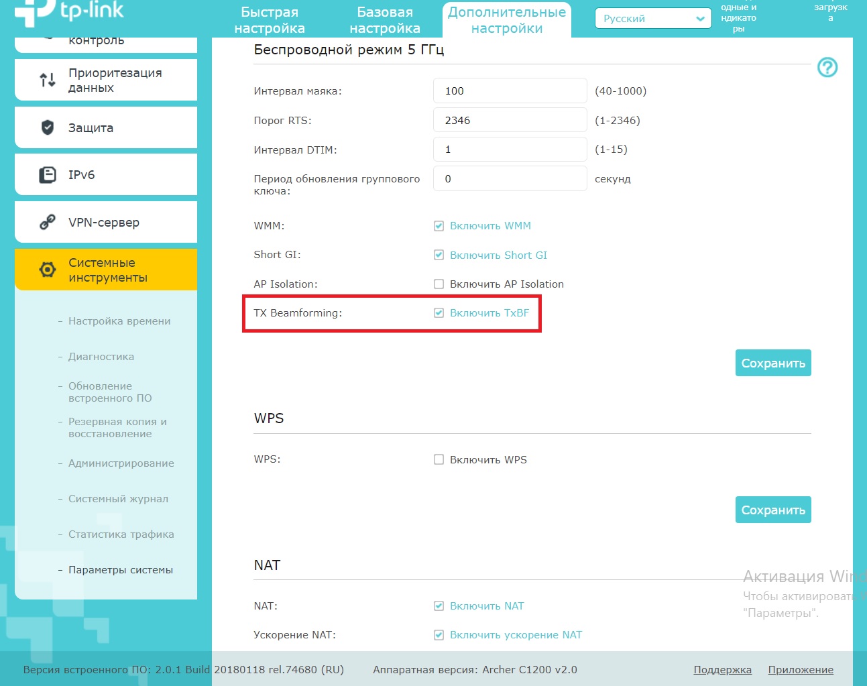Click the Включить AP Isolation label text
The image size is (867, 686).
pyautogui.click(x=507, y=284)
